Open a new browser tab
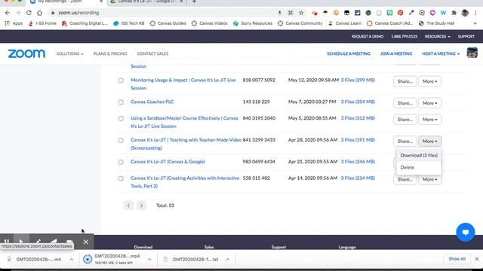This screenshot has width=483, height=271. tap(194, 2)
